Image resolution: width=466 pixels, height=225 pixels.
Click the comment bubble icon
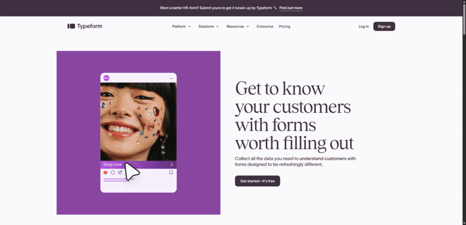point(113,173)
